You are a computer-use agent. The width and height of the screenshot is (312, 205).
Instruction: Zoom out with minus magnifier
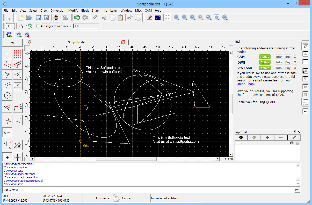click(x=185, y=18)
